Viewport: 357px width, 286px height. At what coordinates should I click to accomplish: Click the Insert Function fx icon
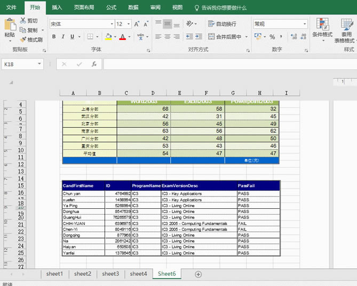[94, 64]
